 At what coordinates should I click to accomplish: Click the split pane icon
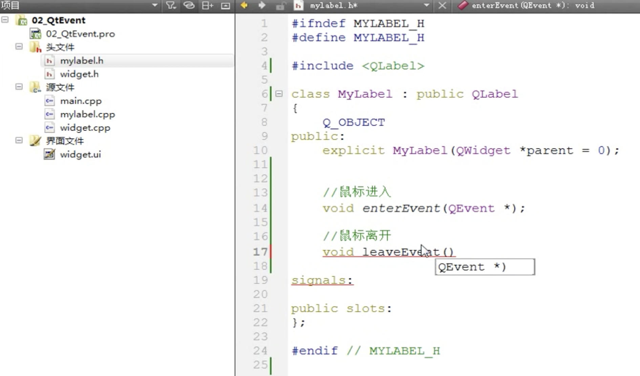click(207, 5)
